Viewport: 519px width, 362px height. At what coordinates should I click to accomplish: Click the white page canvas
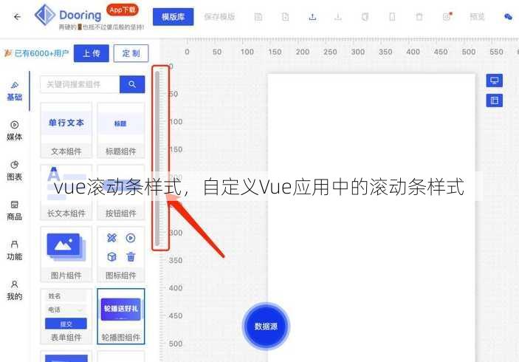371,218
